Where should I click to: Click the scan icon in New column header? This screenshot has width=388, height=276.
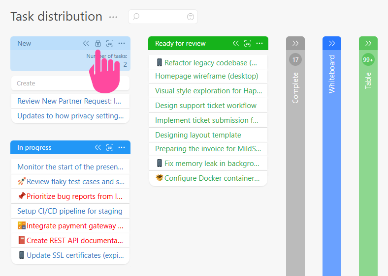(x=110, y=43)
